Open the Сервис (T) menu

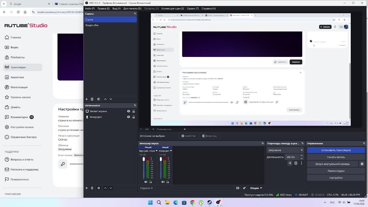coord(193,9)
